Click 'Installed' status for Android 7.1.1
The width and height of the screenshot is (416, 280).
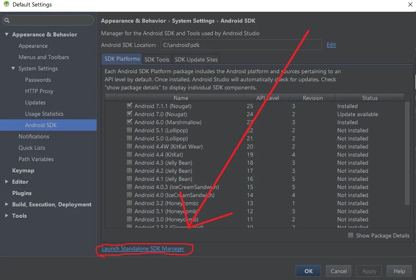point(348,106)
